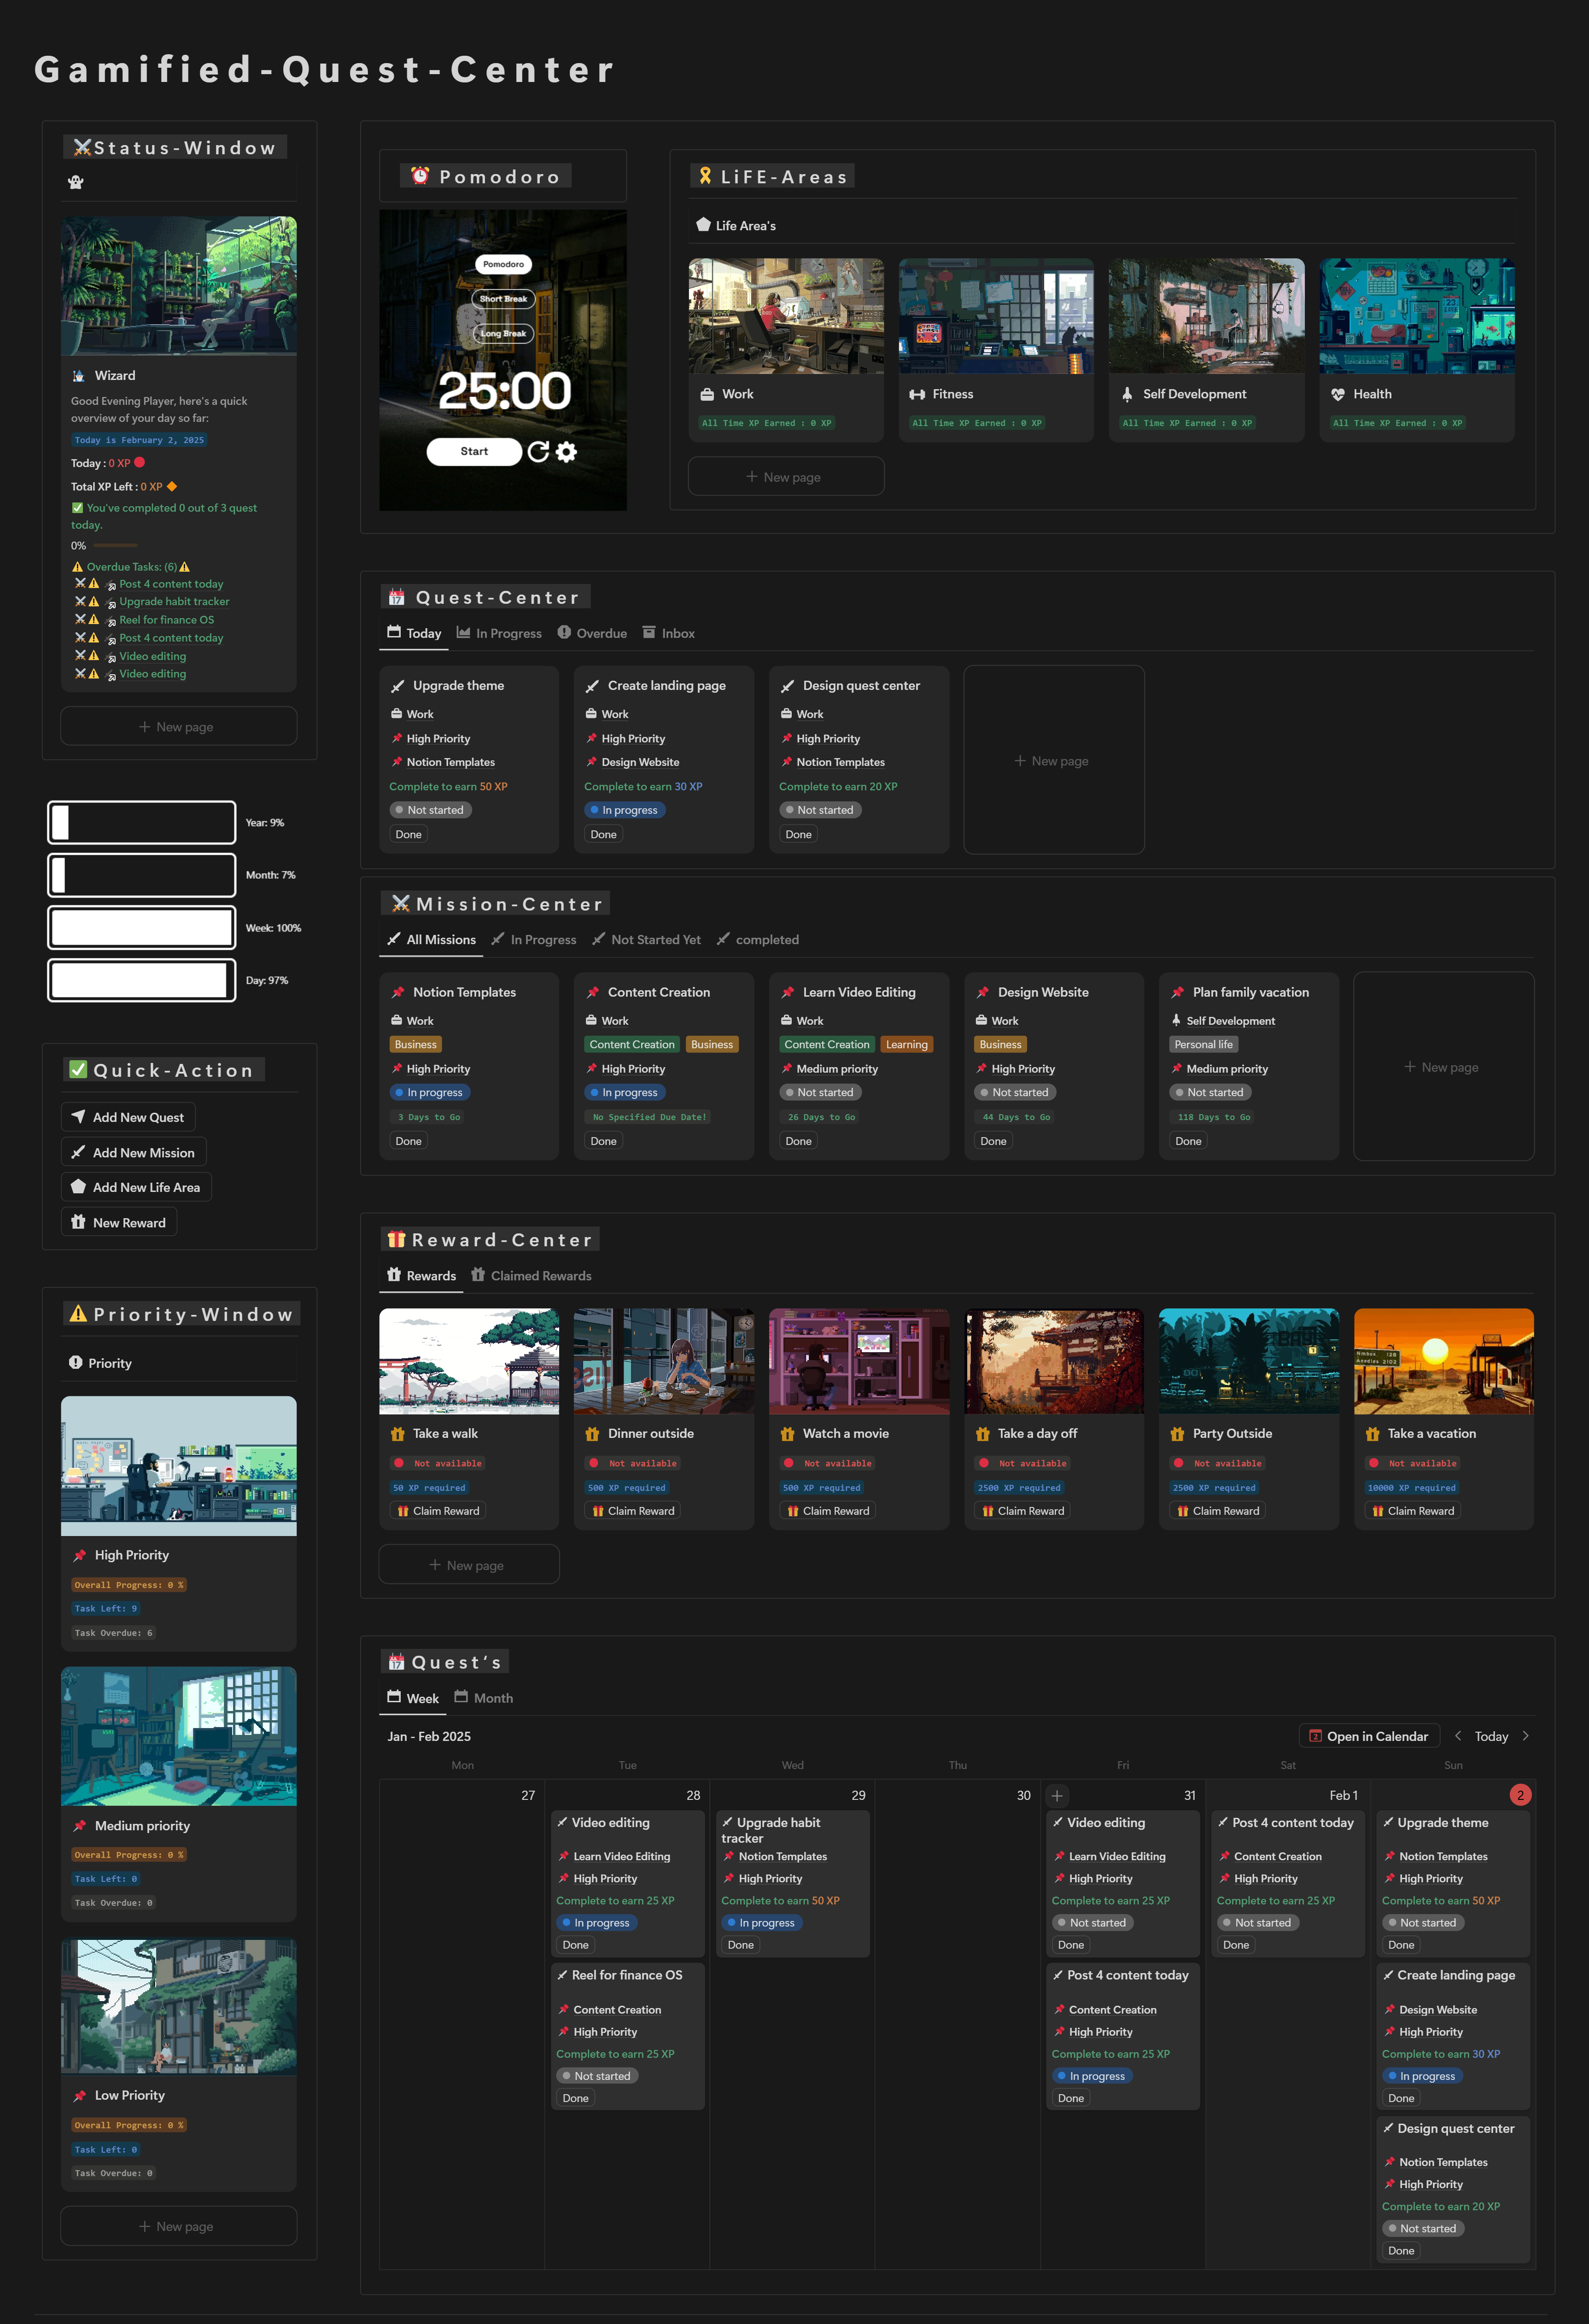This screenshot has width=1589, height=2324.
Task: Click the Priority exclamation icon
Action: 75,1362
